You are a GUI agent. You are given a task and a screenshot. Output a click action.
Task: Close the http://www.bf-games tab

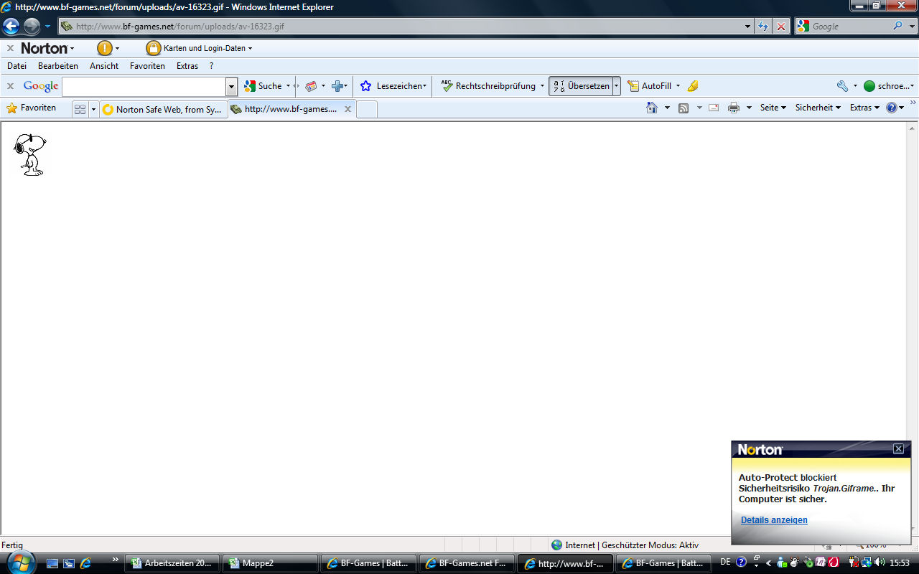pos(347,109)
